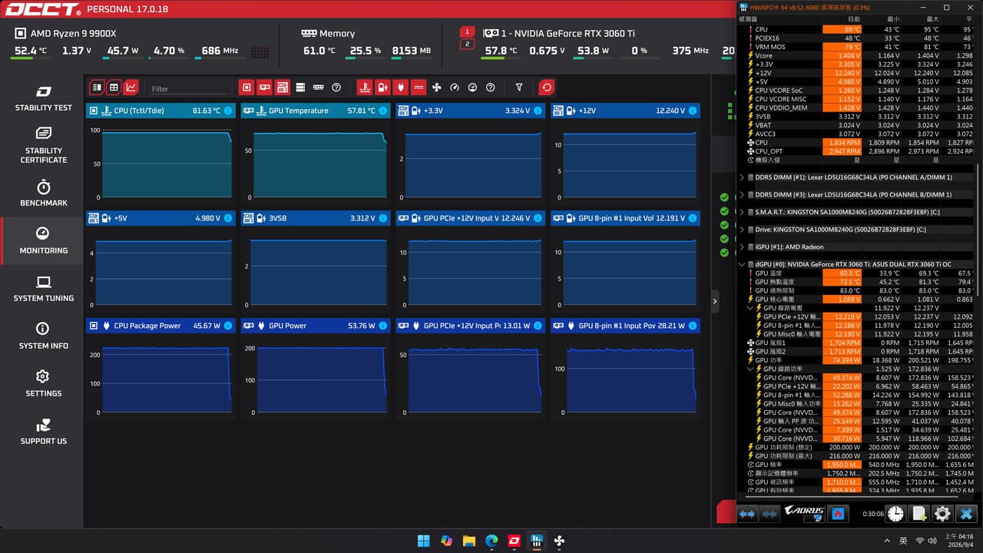Viewport: 983px width, 553px height.
Task: Click the sensor Filter text field
Action: point(187,89)
